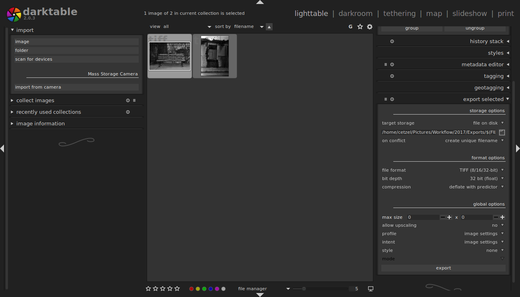Collapse bottom panel arrow
The height and width of the screenshot is (297, 520).
pos(260,295)
